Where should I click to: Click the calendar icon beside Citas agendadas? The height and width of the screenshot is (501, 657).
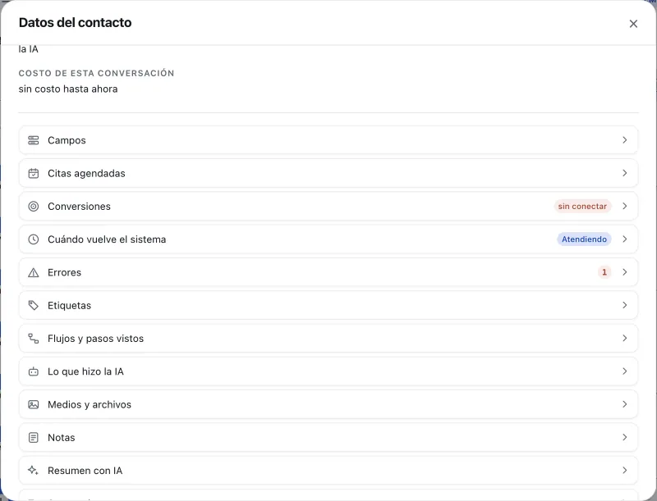[34, 173]
